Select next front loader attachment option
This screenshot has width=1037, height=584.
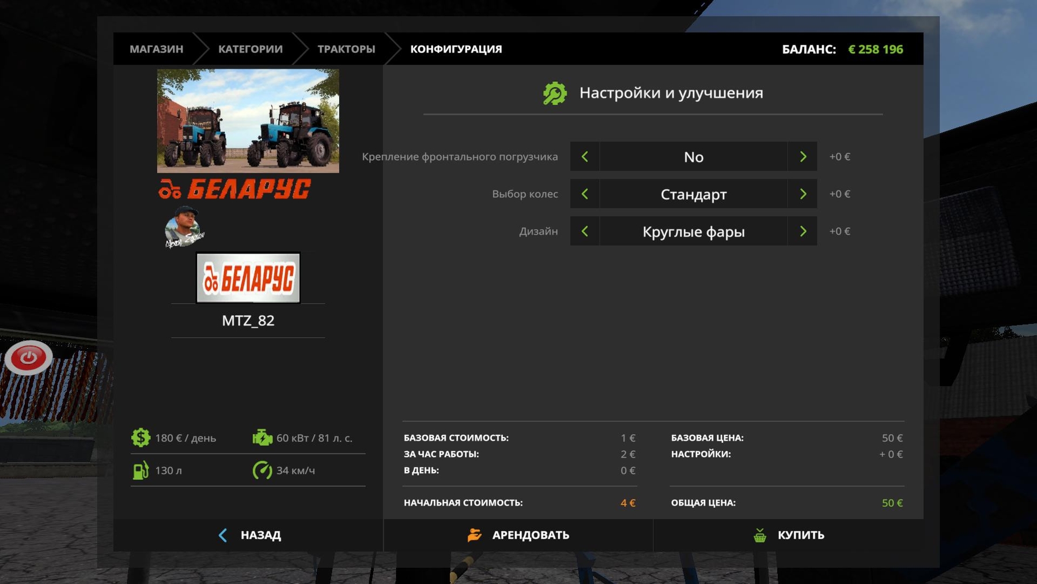coord(803,157)
